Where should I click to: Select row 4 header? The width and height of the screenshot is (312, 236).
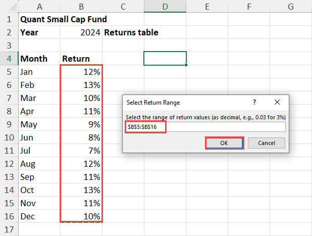[x=9, y=59]
